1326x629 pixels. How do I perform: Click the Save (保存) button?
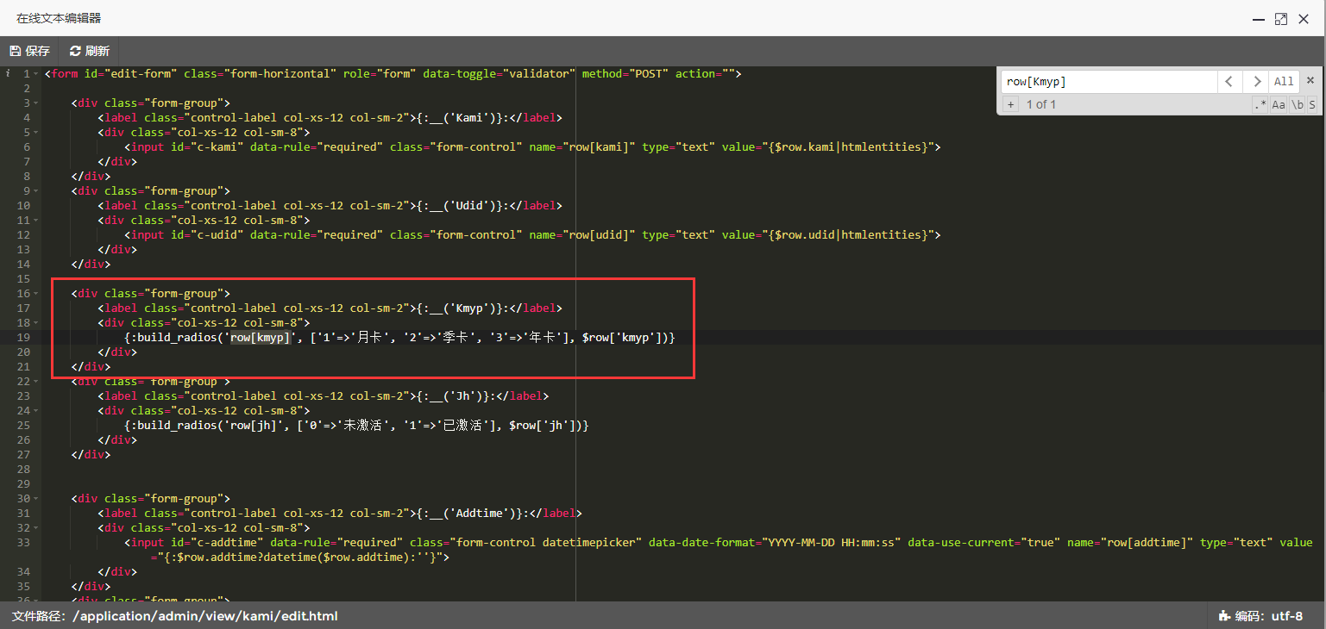coord(30,51)
